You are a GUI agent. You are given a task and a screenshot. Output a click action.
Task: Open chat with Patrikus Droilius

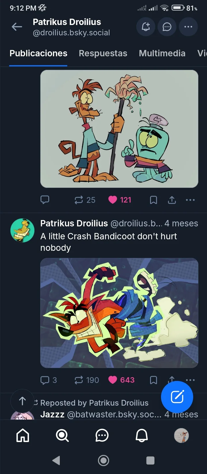click(167, 27)
